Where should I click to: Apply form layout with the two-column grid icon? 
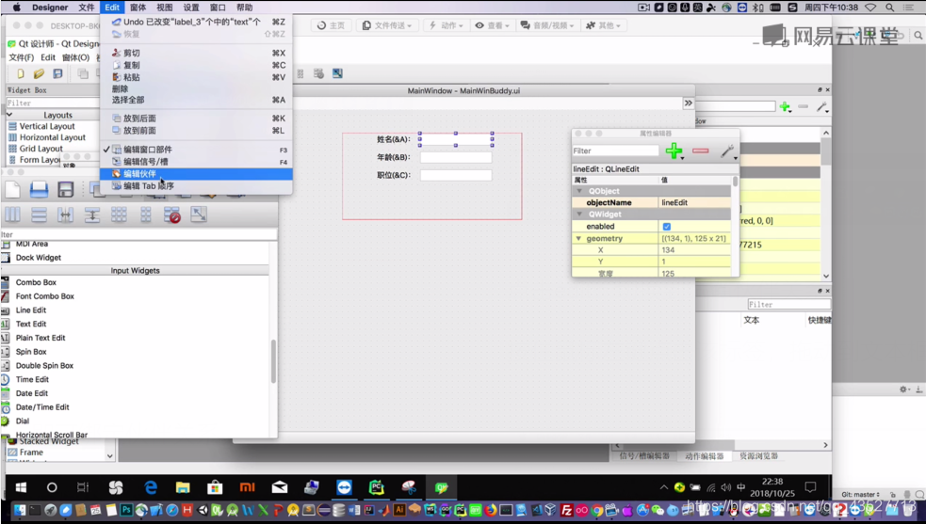coord(145,214)
